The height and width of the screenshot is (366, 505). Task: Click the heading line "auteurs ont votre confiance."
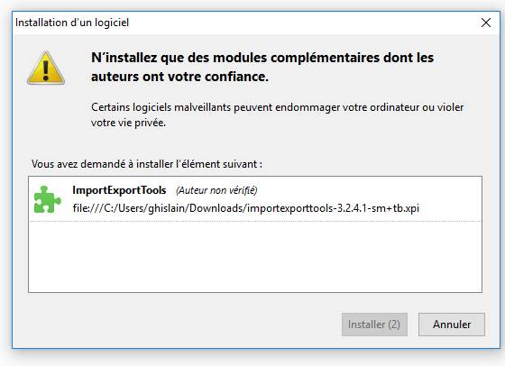tap(179, 77)
